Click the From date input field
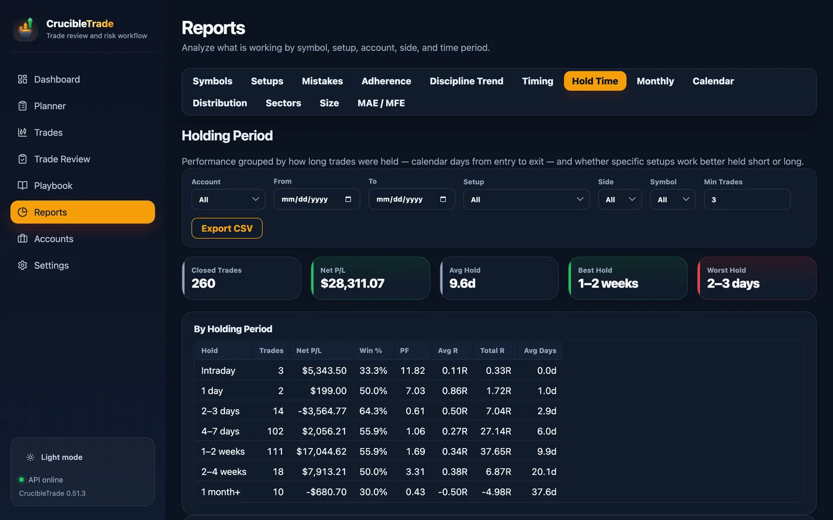833x520 pixels. [x=317, y=199]
